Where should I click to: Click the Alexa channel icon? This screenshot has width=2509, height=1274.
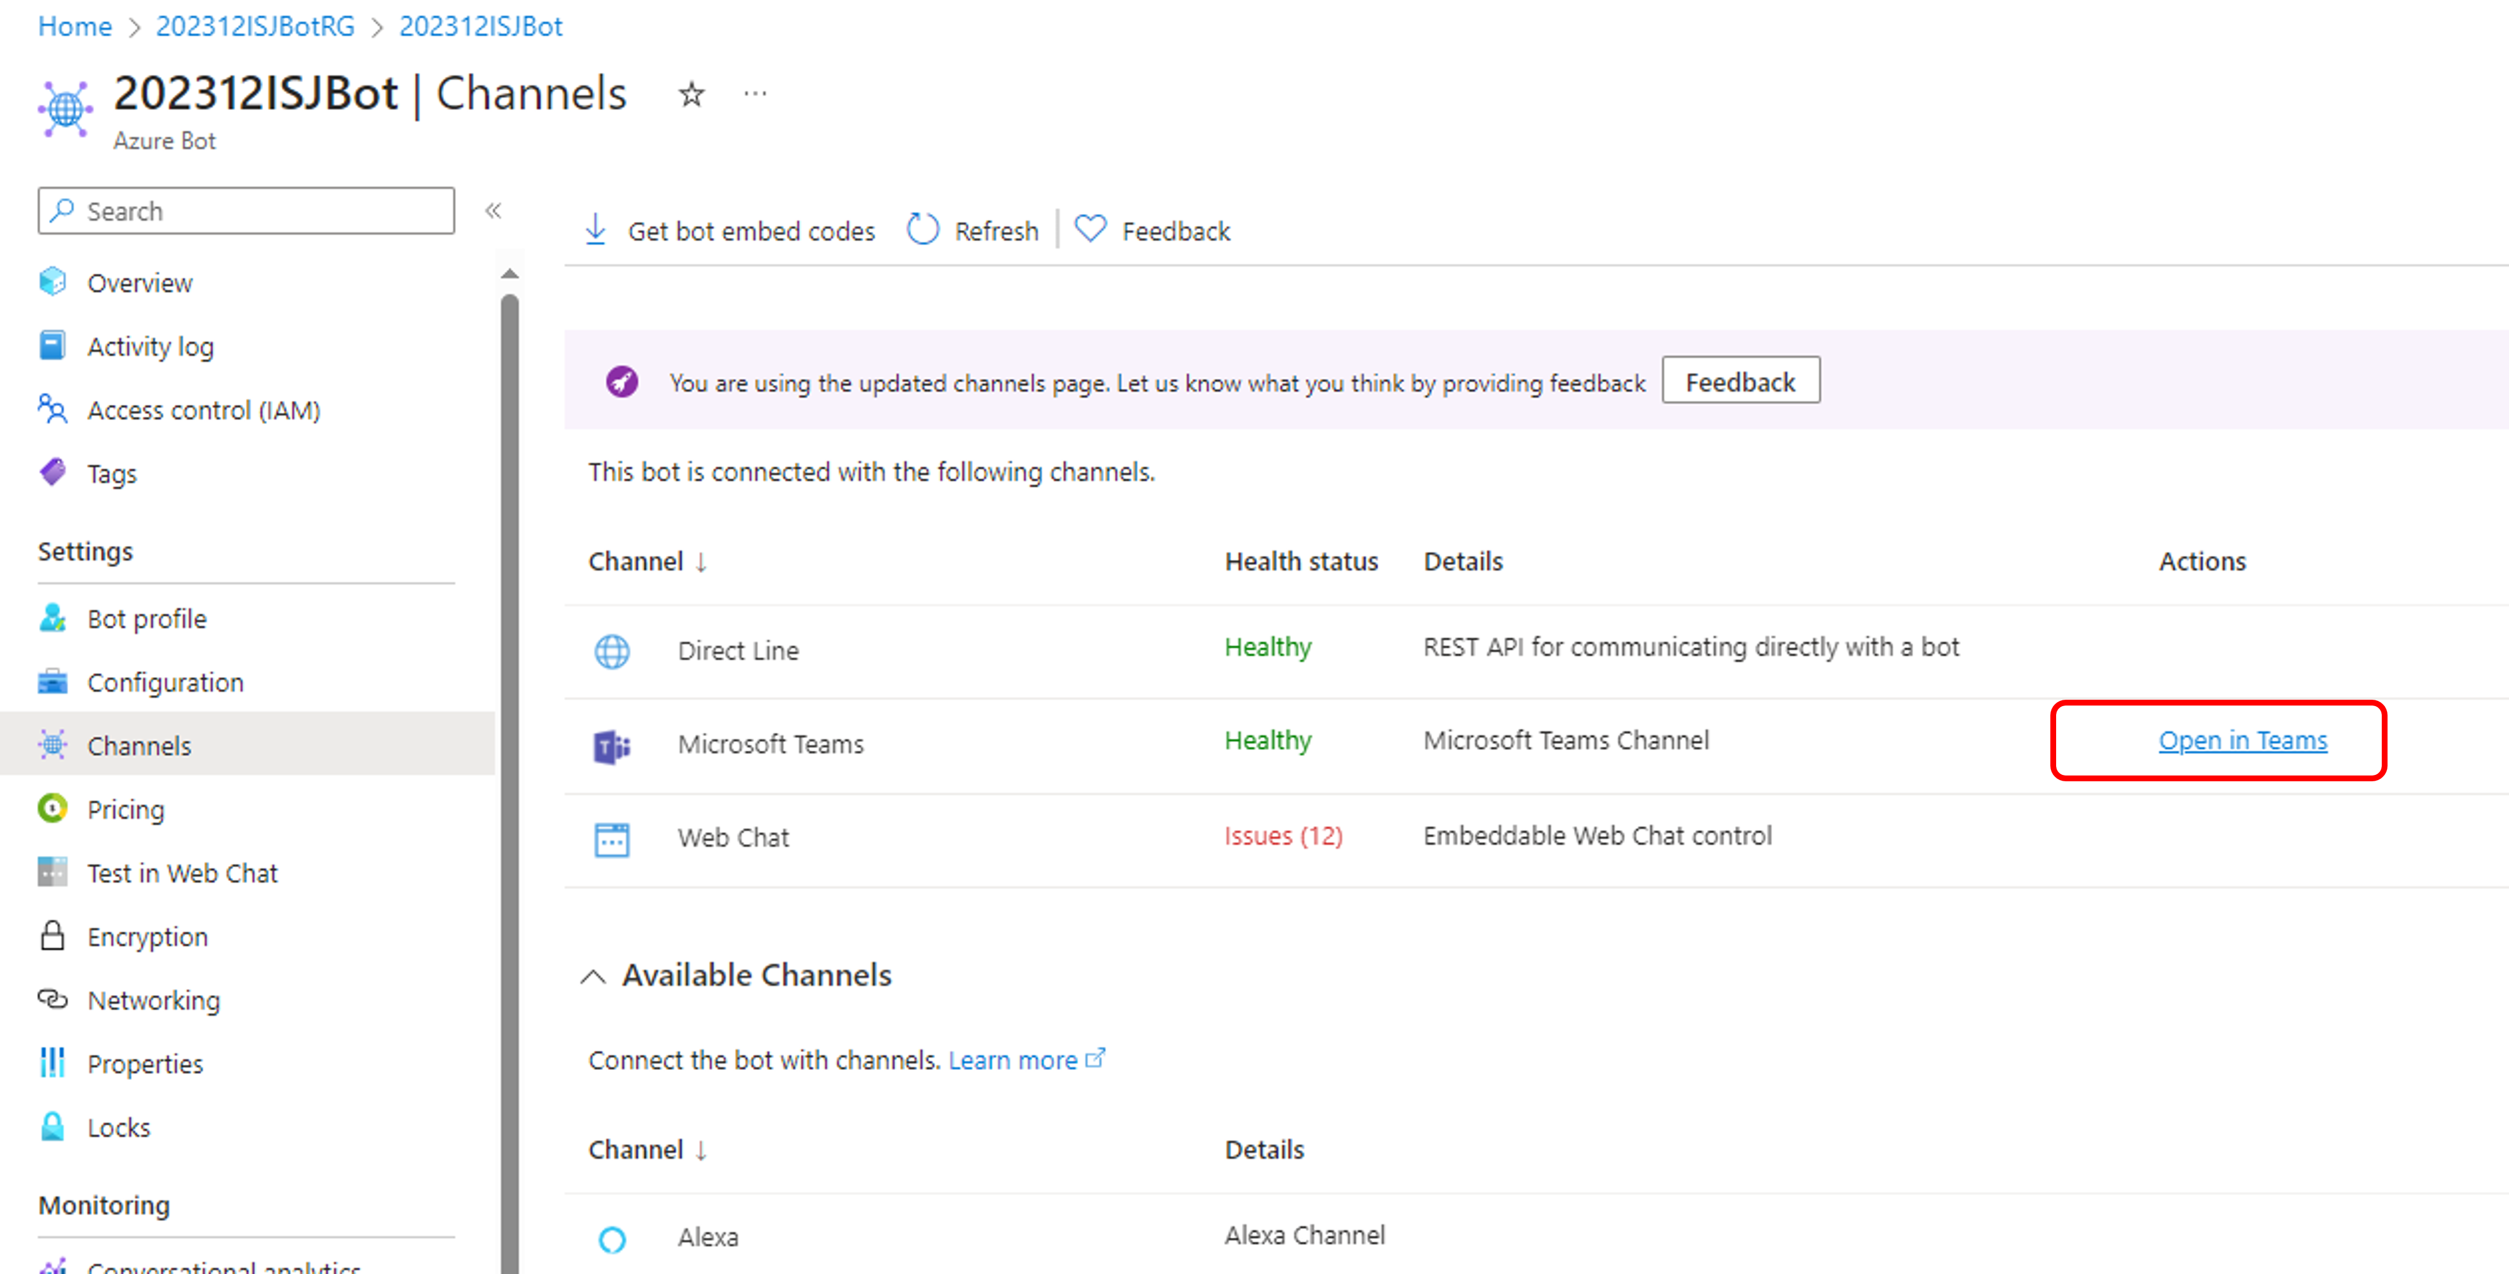pos(612,1239)
